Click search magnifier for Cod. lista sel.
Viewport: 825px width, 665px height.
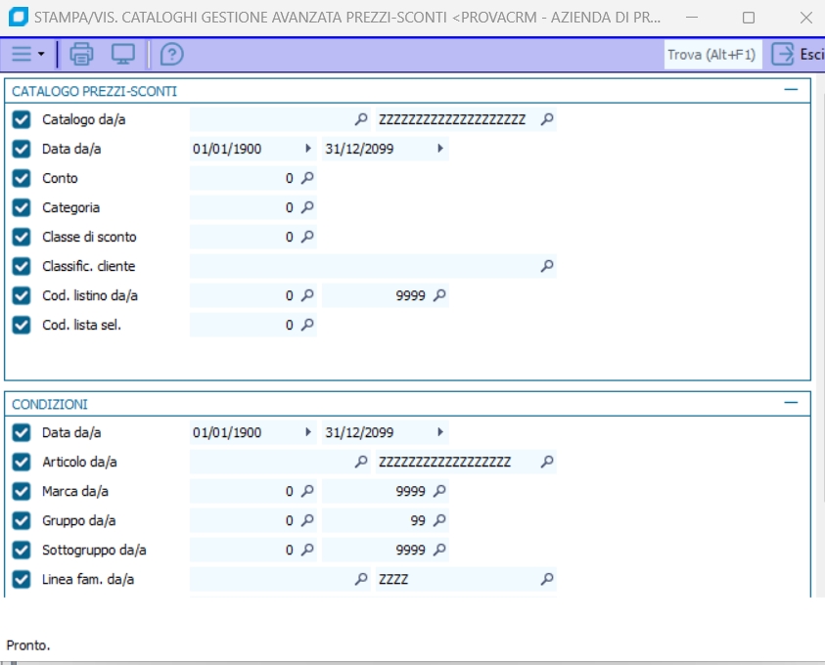coord(307,325)
